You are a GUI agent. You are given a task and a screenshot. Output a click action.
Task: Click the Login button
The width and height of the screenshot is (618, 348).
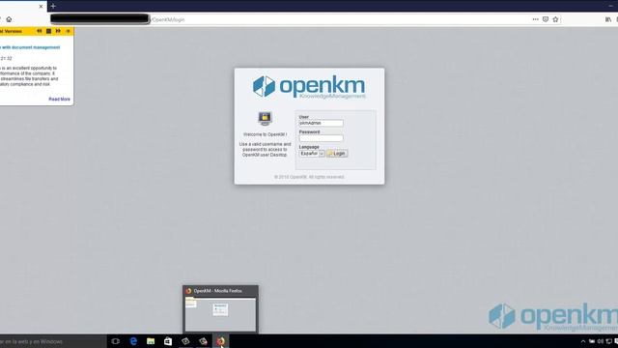point(337,154)
